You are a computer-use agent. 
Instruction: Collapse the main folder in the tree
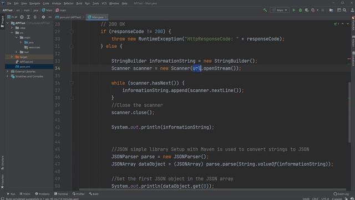click(x=17, y=38)
